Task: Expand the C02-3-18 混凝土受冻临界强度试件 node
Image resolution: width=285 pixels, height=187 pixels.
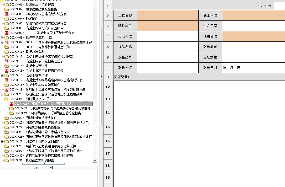Action: [x=2, y=85]
